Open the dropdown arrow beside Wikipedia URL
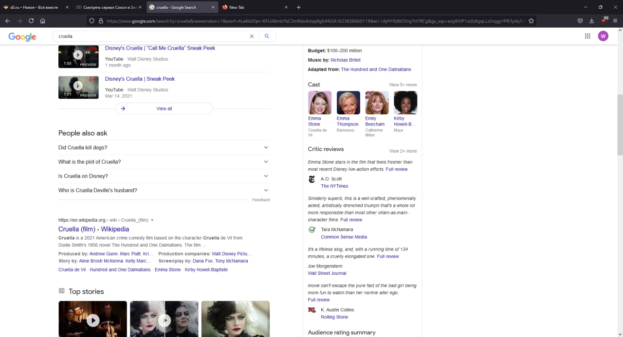623x337 pixels. pyautogui.click(x=152, y=220)
